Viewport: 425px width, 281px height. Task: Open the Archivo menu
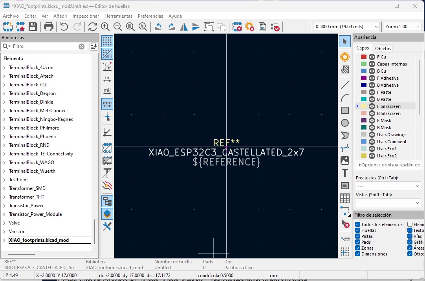point(11,16)
